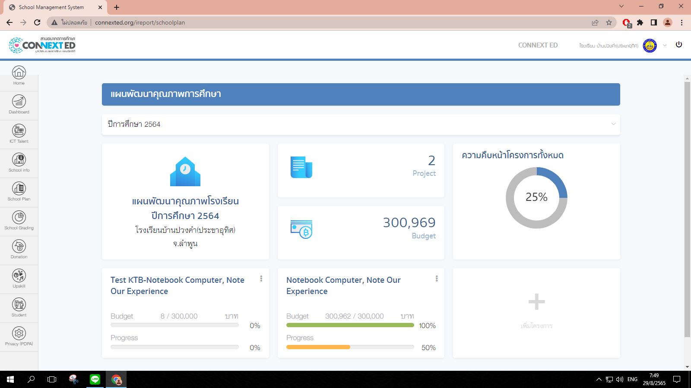Click the CONNEXT ED header link
Screen dimensions: 691x388
point(538,45)
